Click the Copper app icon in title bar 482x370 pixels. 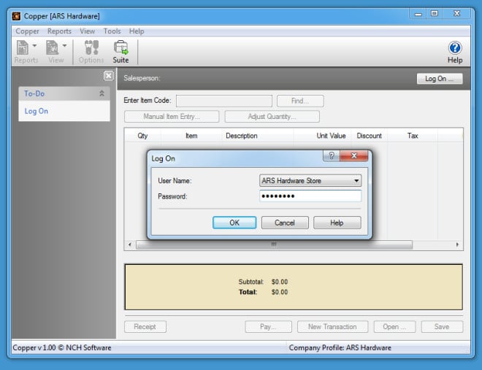16,16
